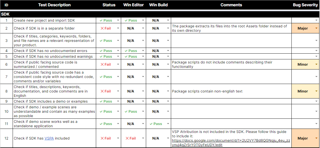
Task: Click the red Fail chip in Win Editor column
Action: [x=131, y=138]
